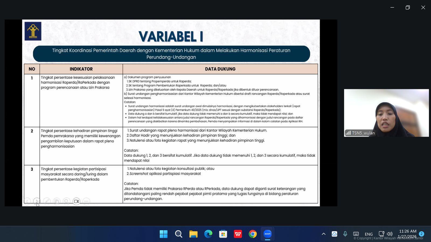This screenshot has width=431, height=242.
Task: Click the zoom magnifier in slideshow controls
Action: coord(67,201)
